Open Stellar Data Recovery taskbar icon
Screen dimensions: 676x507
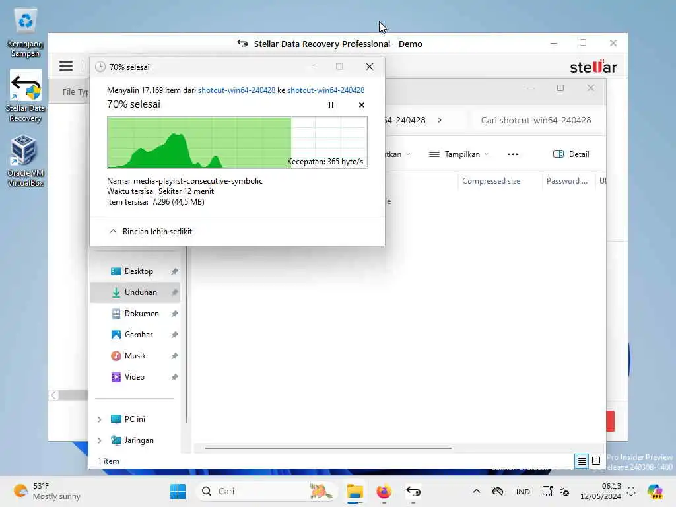(413, 491)
